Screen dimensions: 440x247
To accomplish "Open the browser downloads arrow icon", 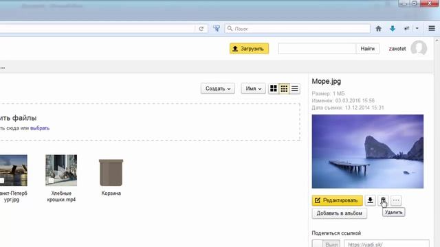I will point(393,28).
